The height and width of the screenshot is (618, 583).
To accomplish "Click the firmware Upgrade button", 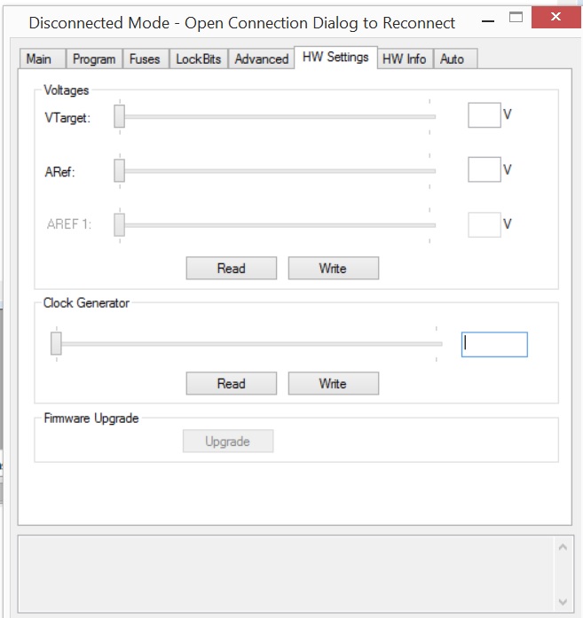I will [228, 441].
